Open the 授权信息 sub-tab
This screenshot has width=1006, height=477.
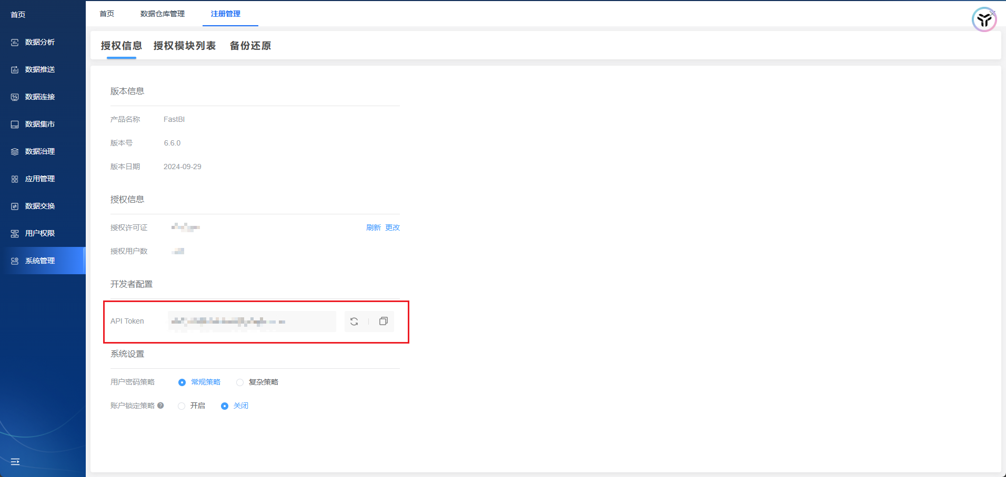click(x=122, y=46)
